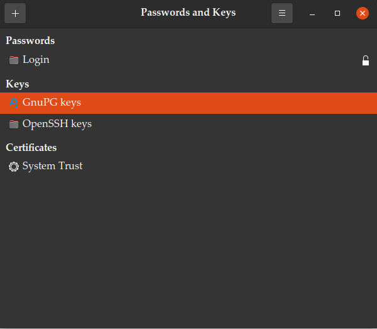
Task: Click the System Trust badge icon
Action: (x=14, y=167)
